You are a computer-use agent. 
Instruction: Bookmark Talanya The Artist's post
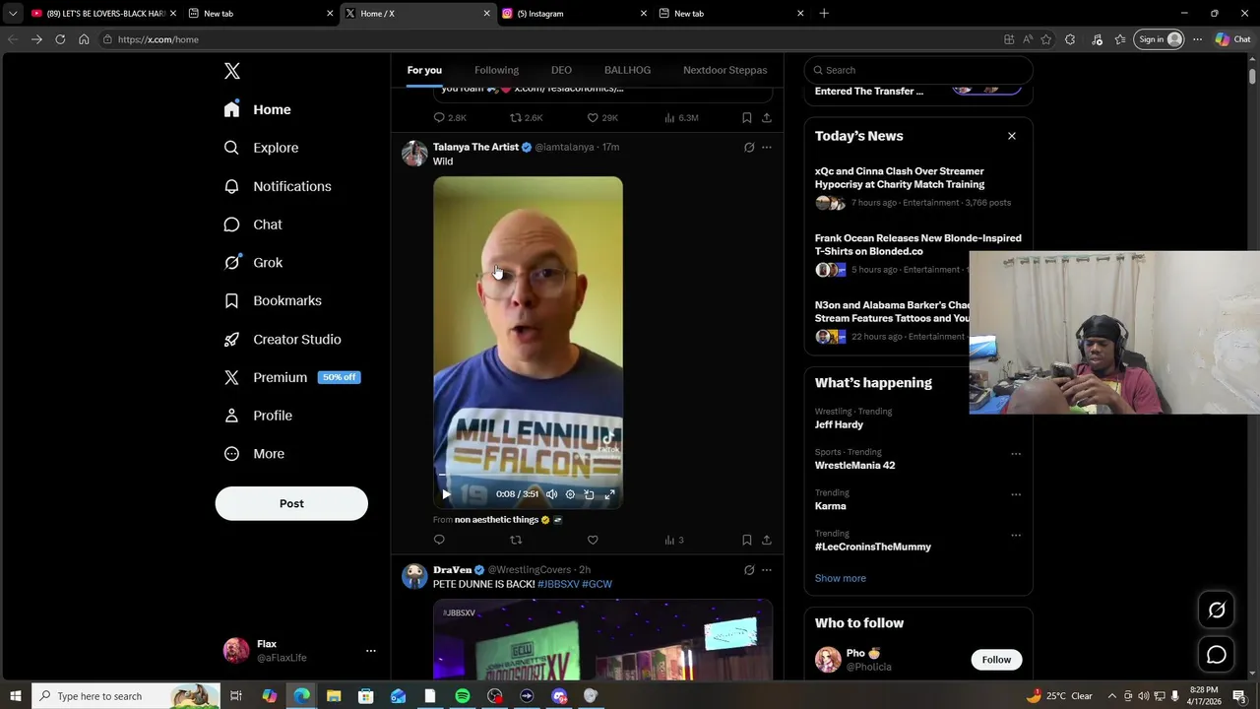point(747,540)
